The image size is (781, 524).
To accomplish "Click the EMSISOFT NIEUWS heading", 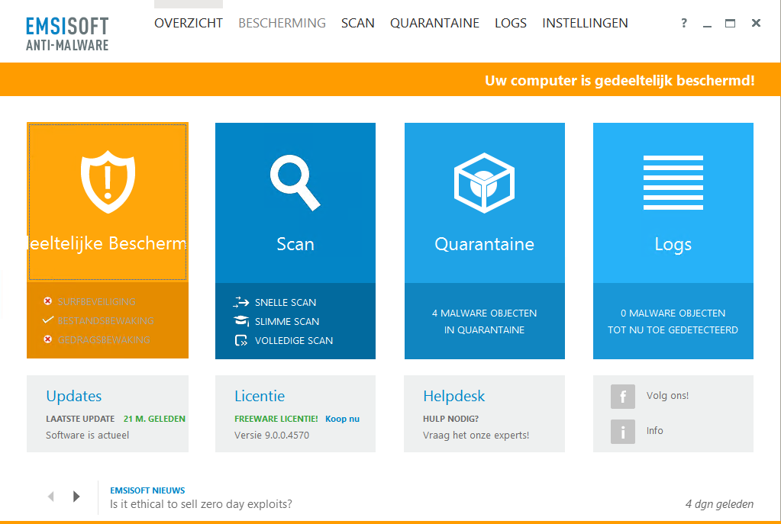I will pyautogui.click(x=147, y=490).
